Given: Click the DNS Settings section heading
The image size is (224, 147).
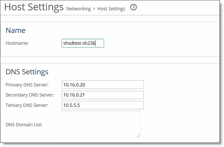Looking at the screenshot, I should point(27,72).
